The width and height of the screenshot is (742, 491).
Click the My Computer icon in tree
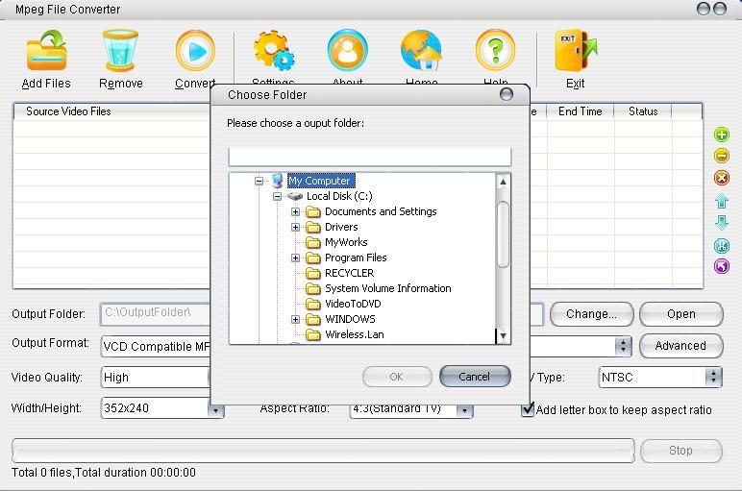tap(278, 181)
